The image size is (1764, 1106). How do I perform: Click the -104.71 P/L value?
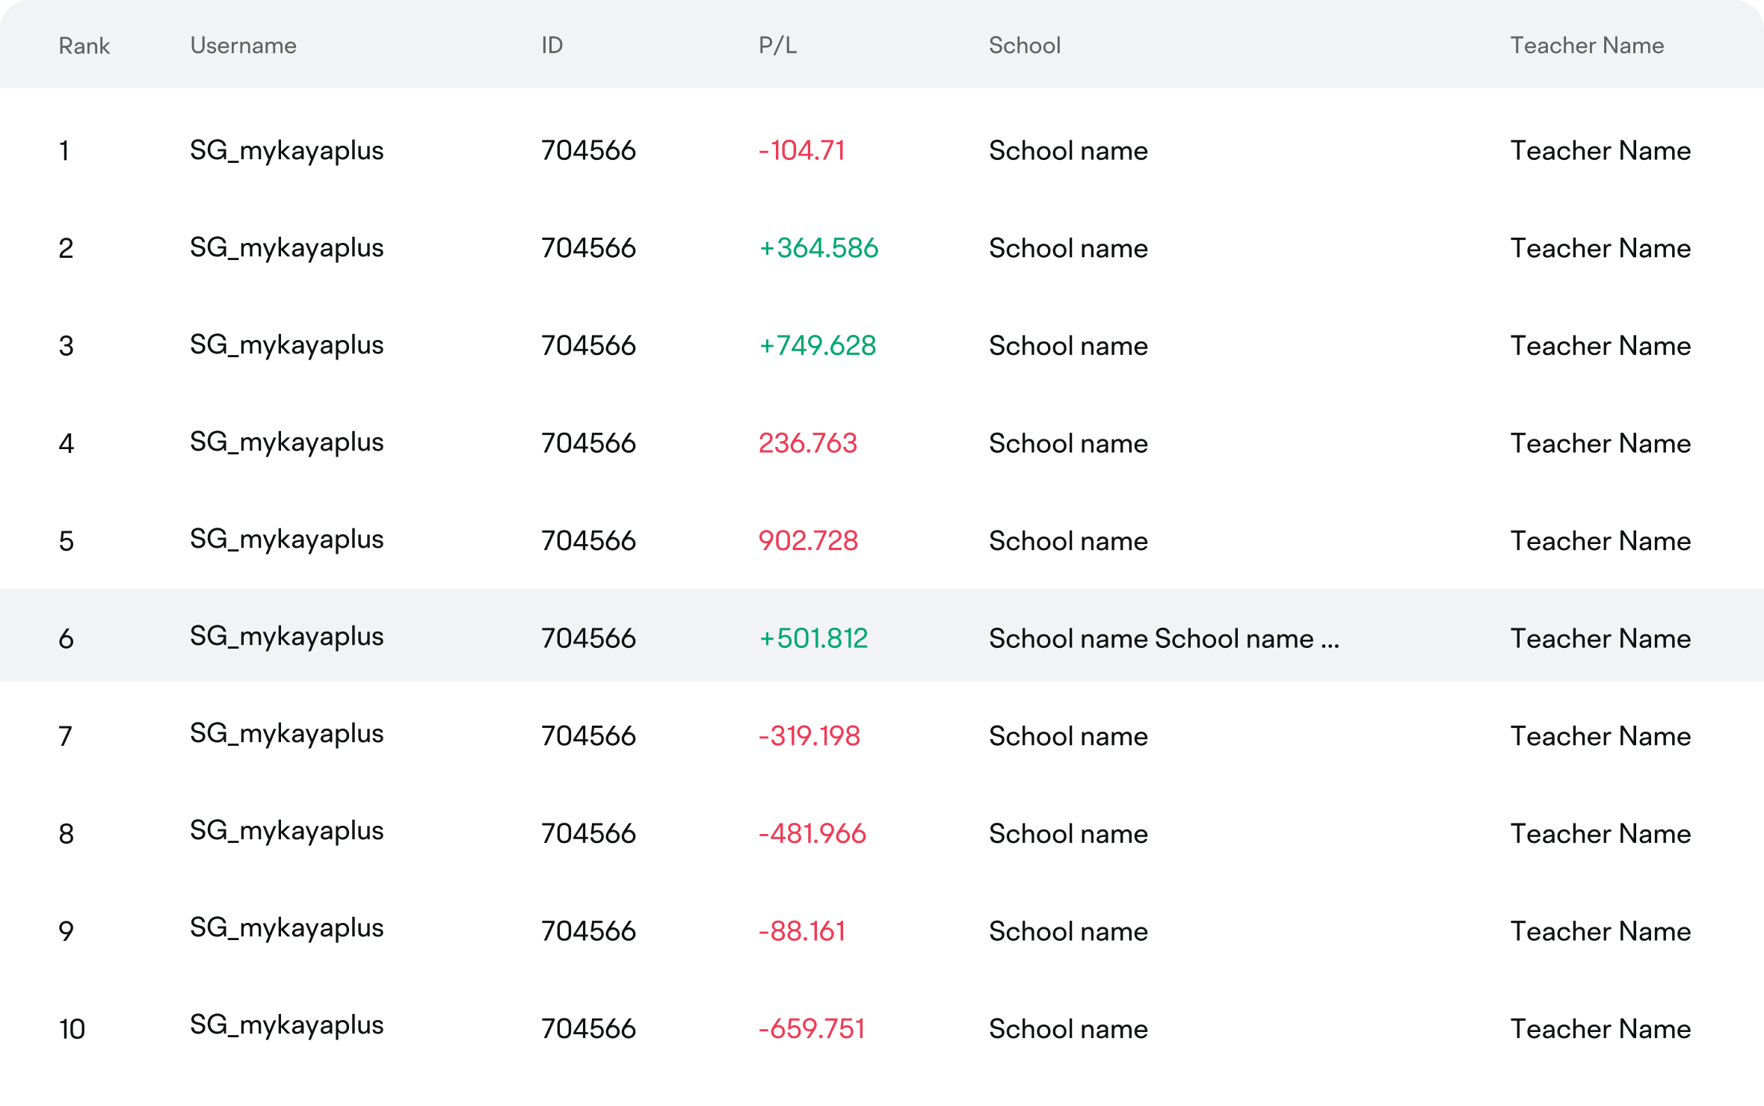pos(801,151)
